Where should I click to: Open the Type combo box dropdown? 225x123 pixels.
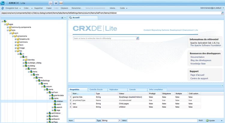119,120
